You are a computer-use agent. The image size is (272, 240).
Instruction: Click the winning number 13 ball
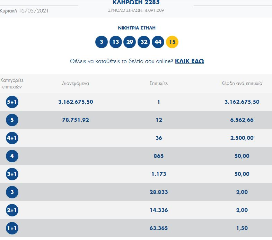tap(115, 42)
